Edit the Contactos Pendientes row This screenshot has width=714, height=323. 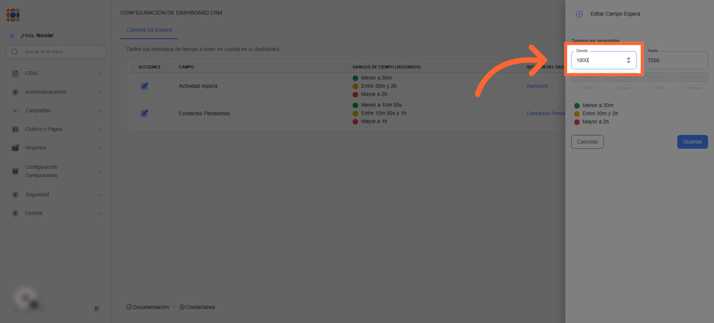pos(144,113)
